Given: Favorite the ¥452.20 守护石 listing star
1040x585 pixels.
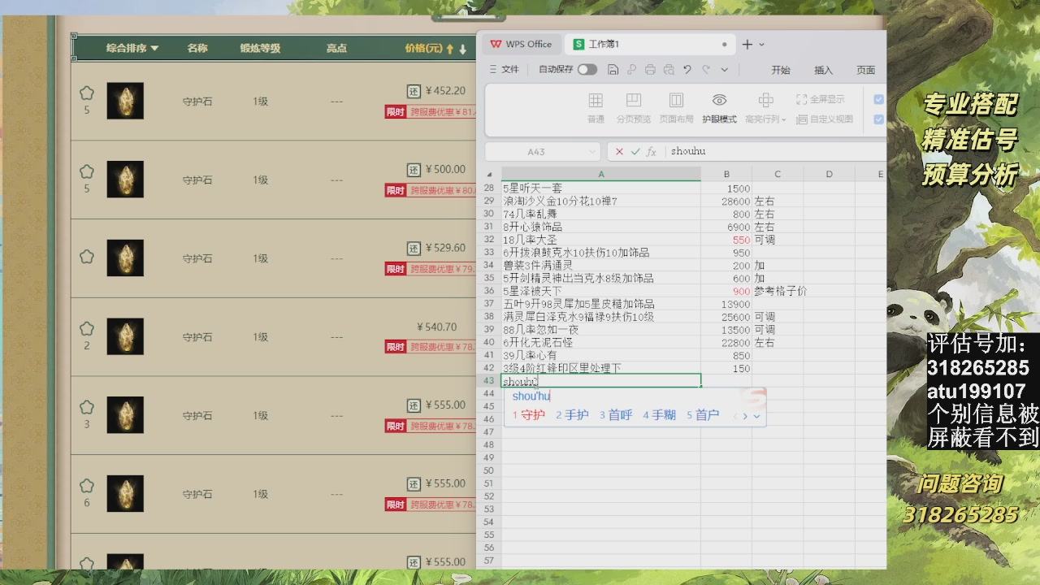Looking at the screenshot, I should tap(87, 93).
